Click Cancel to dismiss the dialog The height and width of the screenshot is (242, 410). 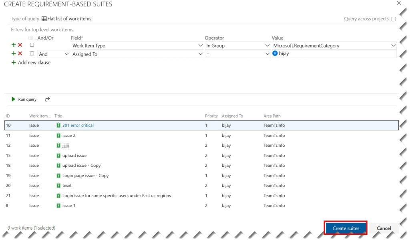click(x=383, y=228)
